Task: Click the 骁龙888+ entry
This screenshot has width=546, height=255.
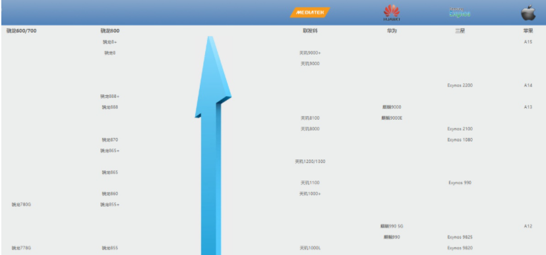Action: [x=110, y=96]
